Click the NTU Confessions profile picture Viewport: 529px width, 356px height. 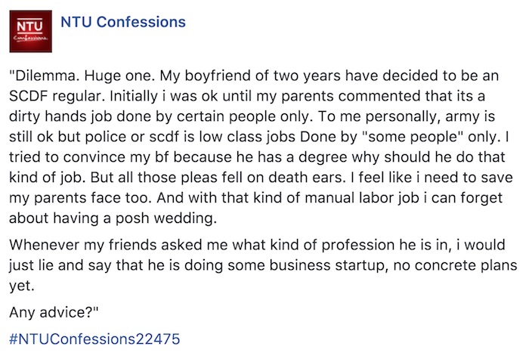[x=31, y=33]
